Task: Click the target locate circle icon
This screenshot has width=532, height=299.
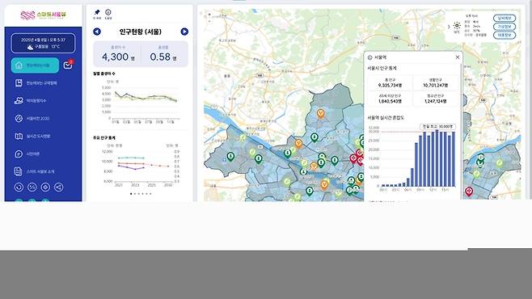Action: click(45, 187)
